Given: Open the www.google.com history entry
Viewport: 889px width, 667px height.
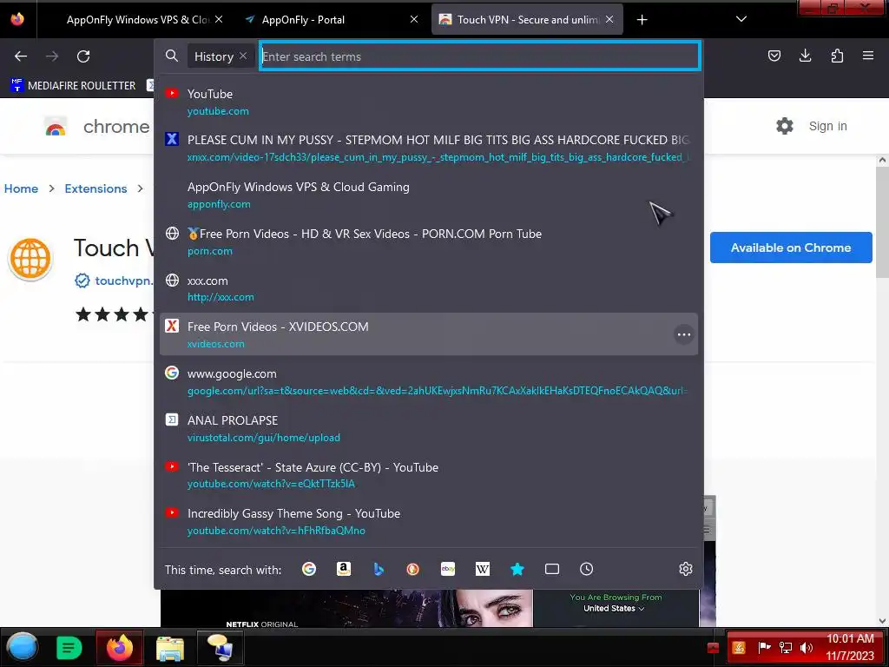Looking at the screenshot, I should tap(429, 382).
